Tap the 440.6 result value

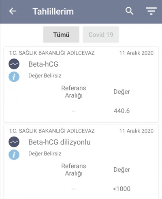[x=122, y=111]
